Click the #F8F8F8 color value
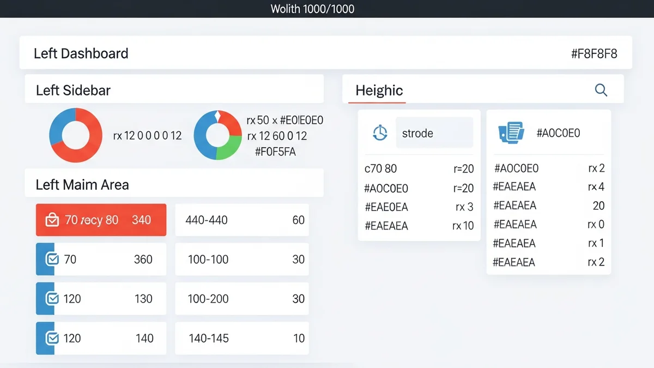 pyautogui.click(x=594, y=53)
